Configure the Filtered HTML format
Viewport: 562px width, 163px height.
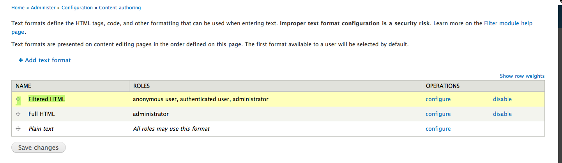[438, 99]
